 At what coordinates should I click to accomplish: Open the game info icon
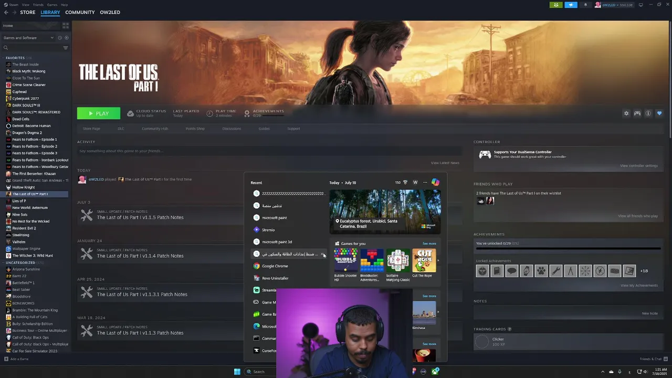click(648, 113)
